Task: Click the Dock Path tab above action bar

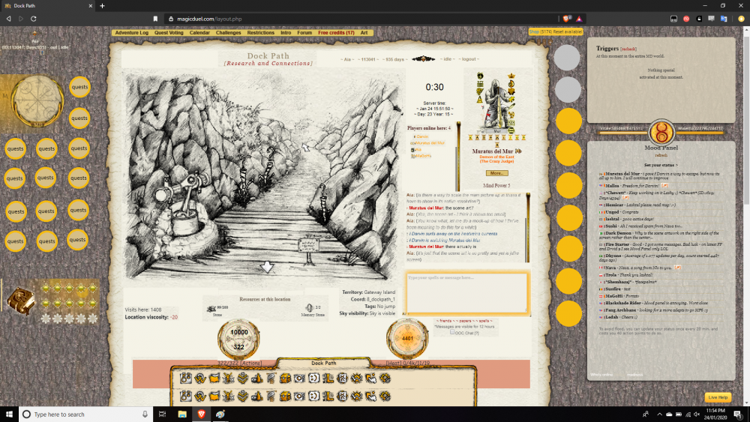Action: click(324, 364)
